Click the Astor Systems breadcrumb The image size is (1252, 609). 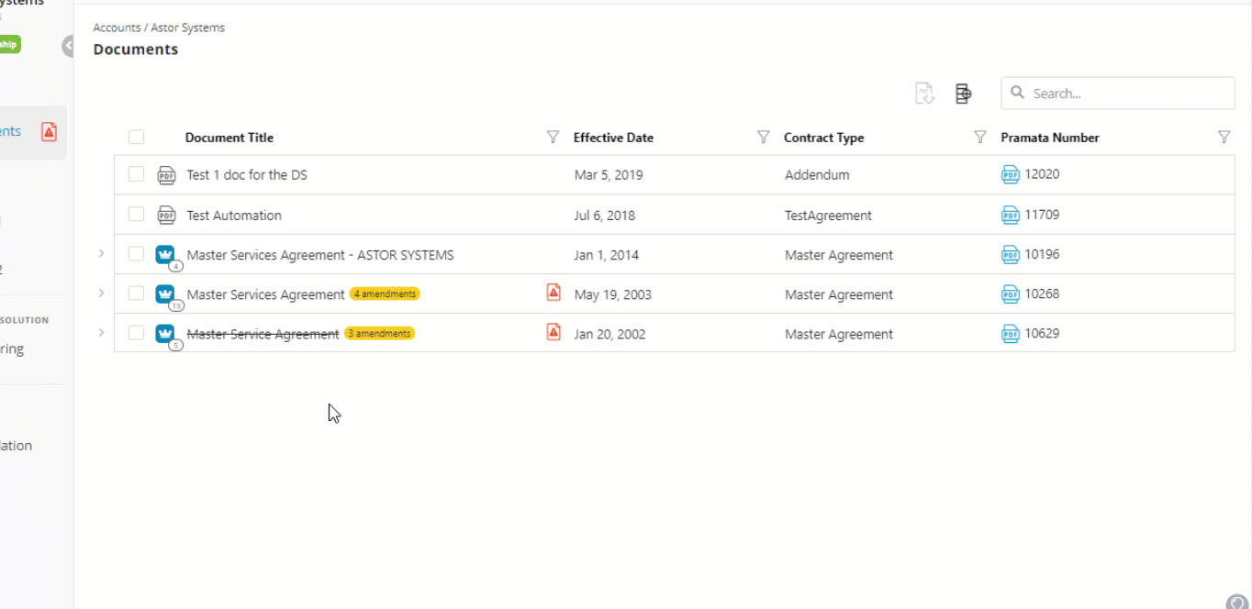click(188, 28)
